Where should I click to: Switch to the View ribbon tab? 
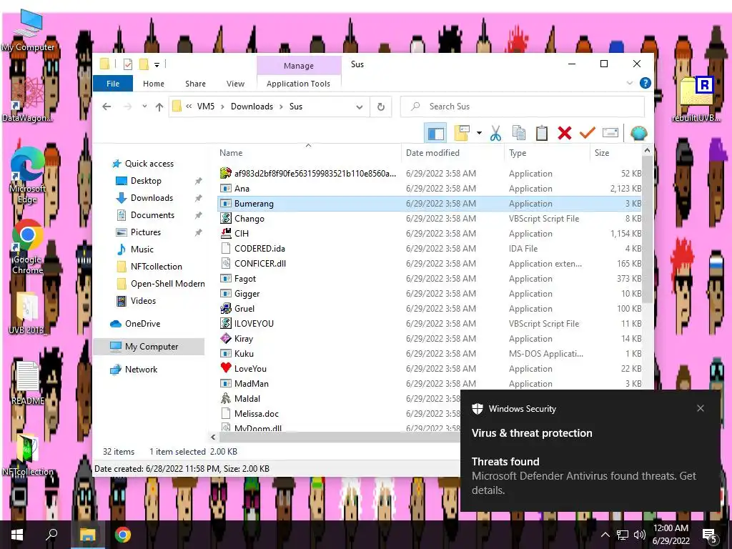pyautogui.click(x=235, y=84)
